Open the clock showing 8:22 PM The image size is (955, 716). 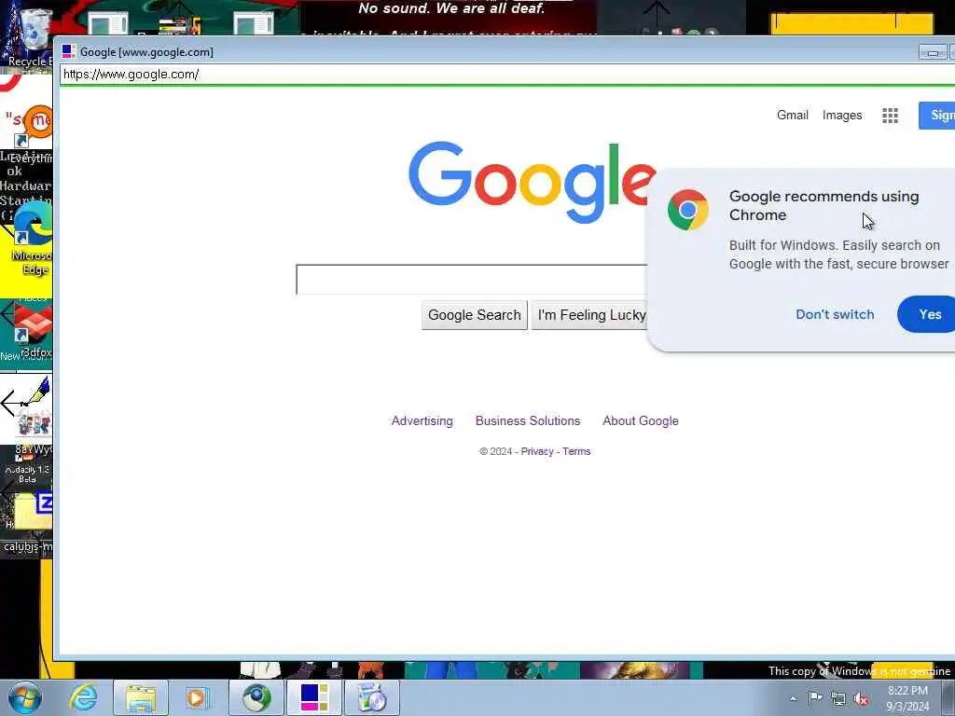coord(907,698)
